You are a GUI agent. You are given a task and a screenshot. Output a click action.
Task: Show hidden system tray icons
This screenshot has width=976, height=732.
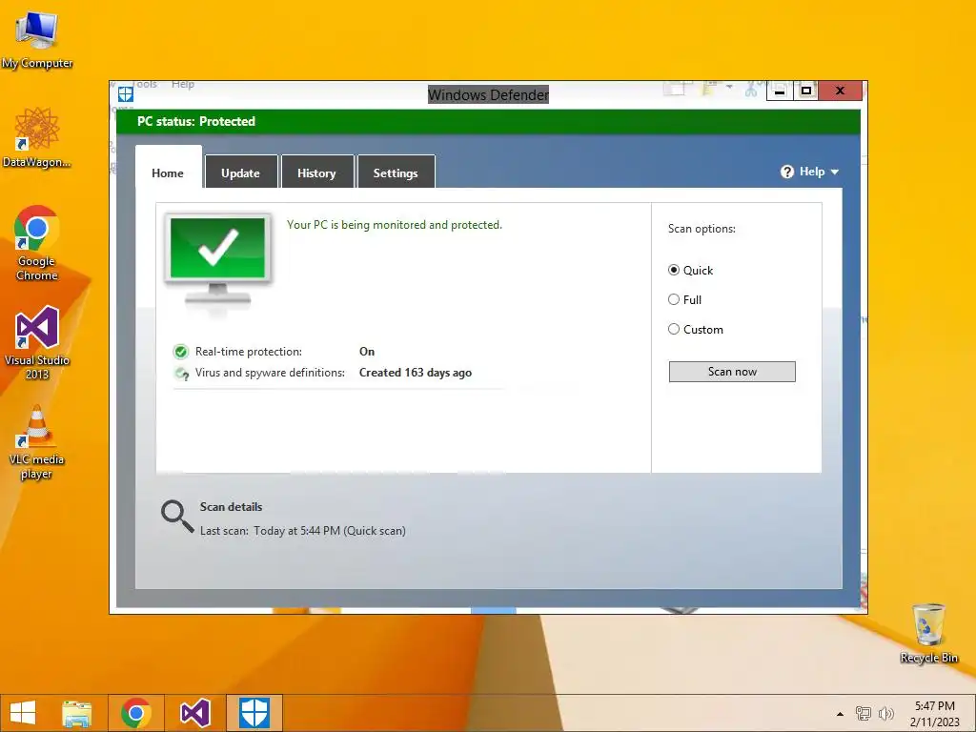(x=840, y=714)
